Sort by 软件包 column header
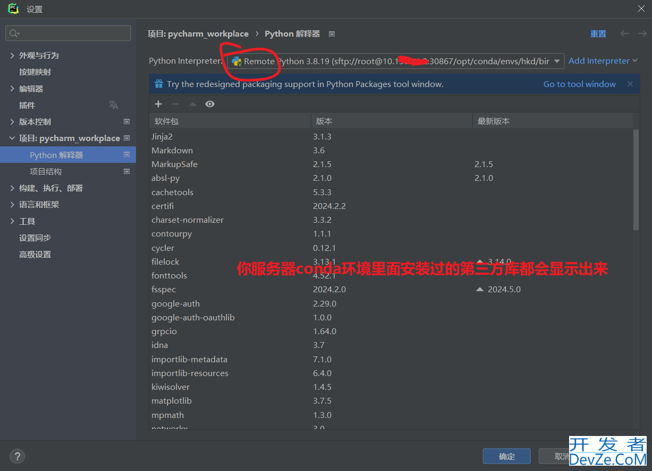This screenshot has height=471, width=652. click(230, 121)
